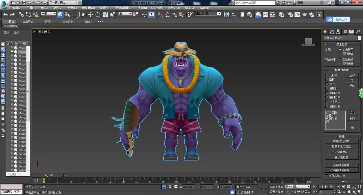
Task: Select shaded Object Color radio button
Action: click(340, 59)
